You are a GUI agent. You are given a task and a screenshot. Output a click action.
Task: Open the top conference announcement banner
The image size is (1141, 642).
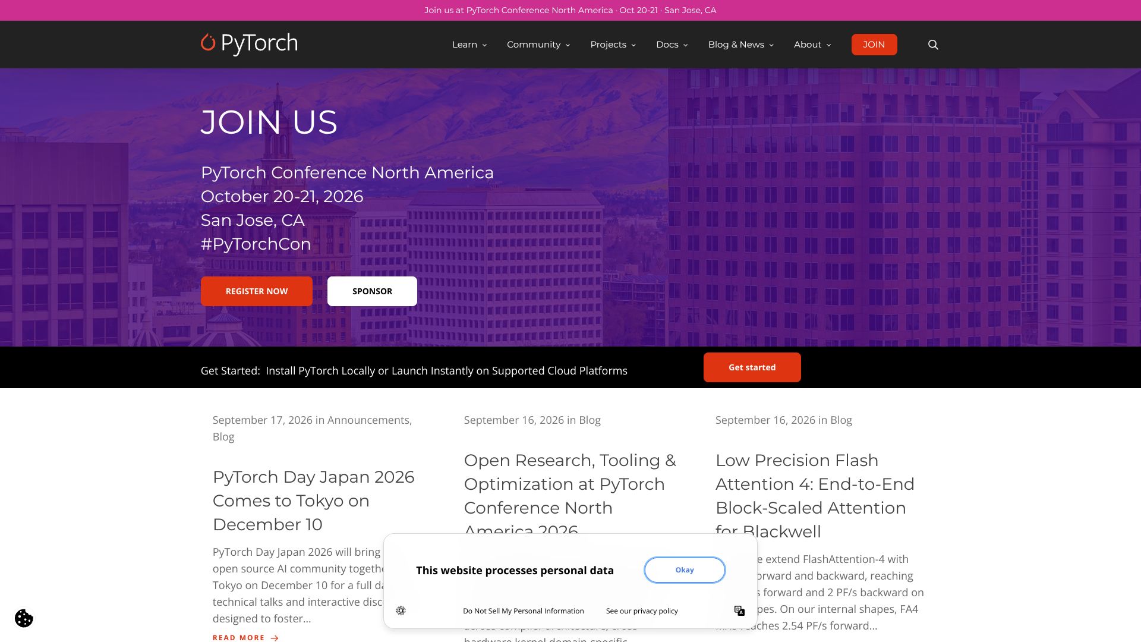tap(570, 10)
